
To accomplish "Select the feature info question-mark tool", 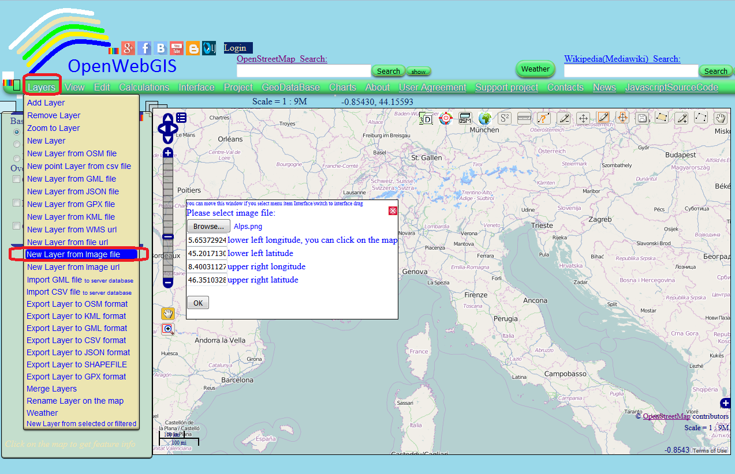I will pos(544,118).
